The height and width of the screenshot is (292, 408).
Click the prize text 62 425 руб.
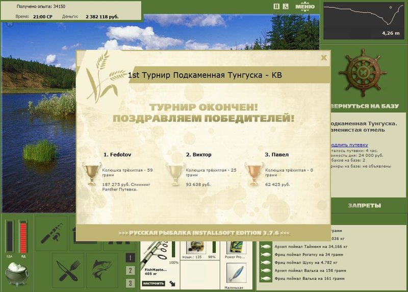pos(277,184)
